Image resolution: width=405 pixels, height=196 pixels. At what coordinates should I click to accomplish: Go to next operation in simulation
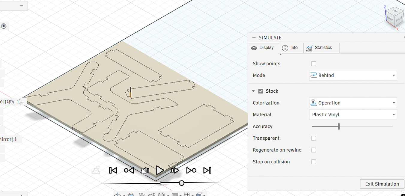point(191,170)
